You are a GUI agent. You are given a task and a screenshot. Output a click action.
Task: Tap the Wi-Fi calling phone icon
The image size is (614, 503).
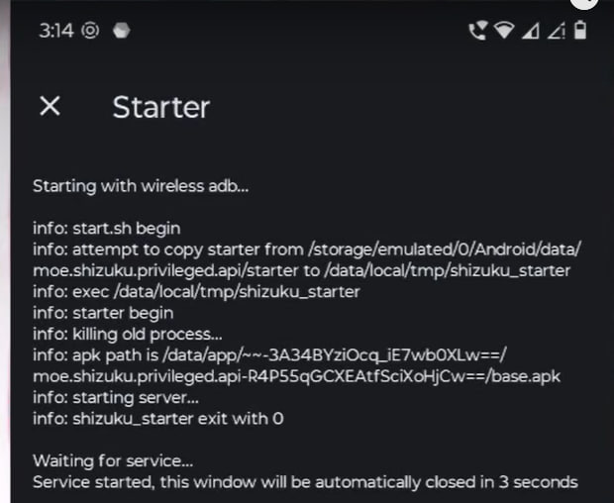(477, 31)
